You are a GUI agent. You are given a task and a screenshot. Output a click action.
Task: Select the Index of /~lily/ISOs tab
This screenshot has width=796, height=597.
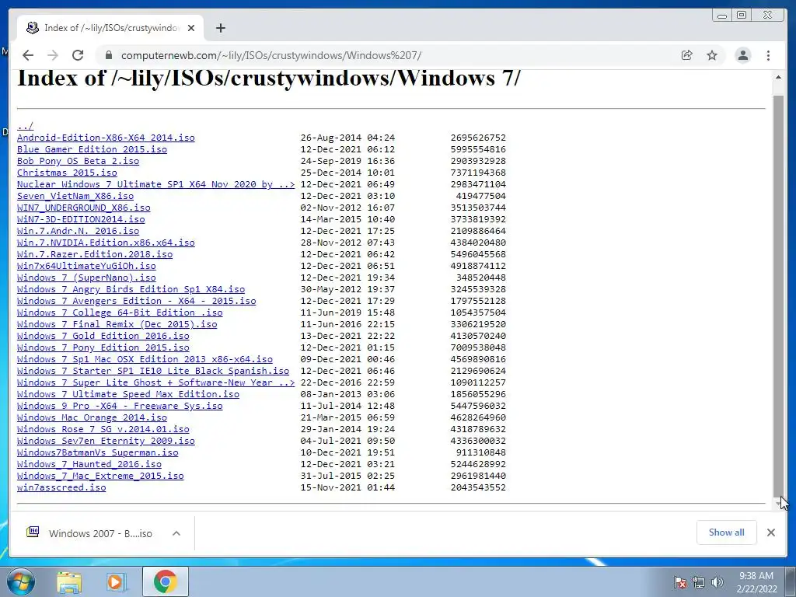110,28
